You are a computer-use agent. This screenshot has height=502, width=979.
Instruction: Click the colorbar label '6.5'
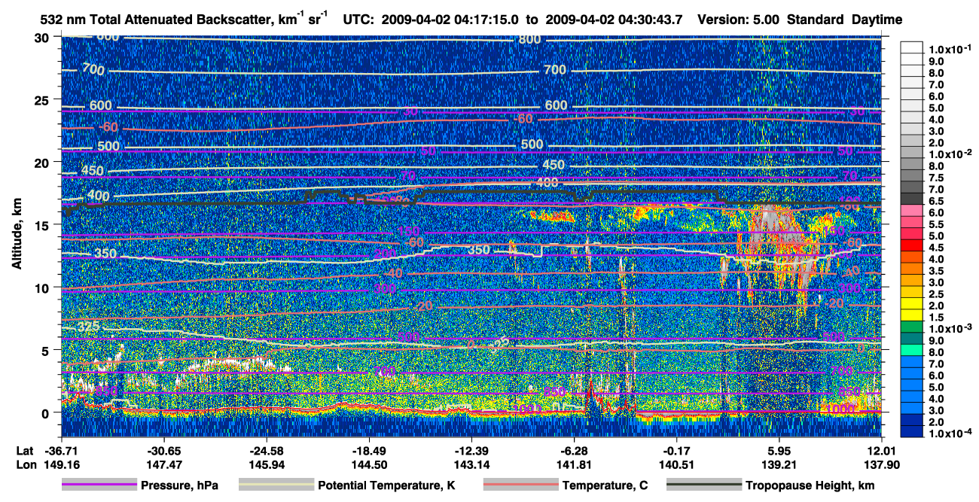pyautogui.click(x=938, y=201)
